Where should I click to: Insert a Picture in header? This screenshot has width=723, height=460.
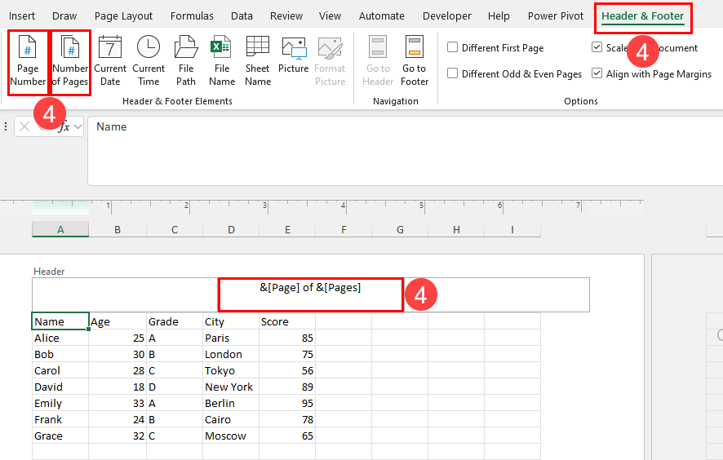pos(293,55)
